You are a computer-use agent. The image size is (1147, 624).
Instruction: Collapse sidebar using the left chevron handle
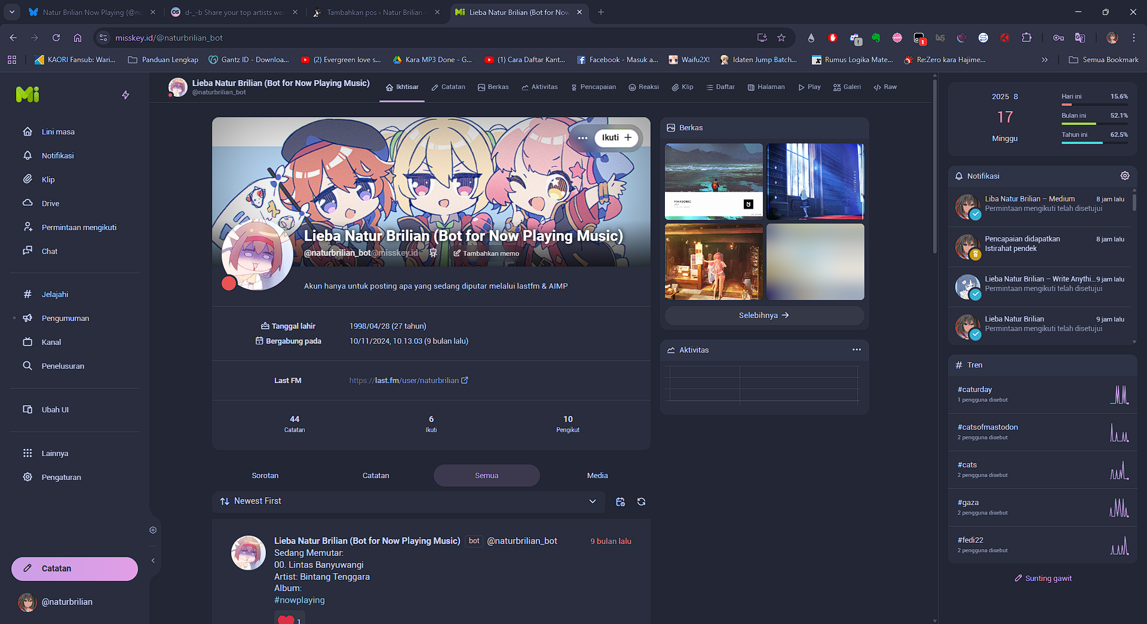153,561
